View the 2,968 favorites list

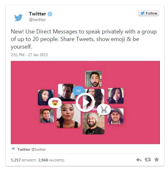pos(51,160)
